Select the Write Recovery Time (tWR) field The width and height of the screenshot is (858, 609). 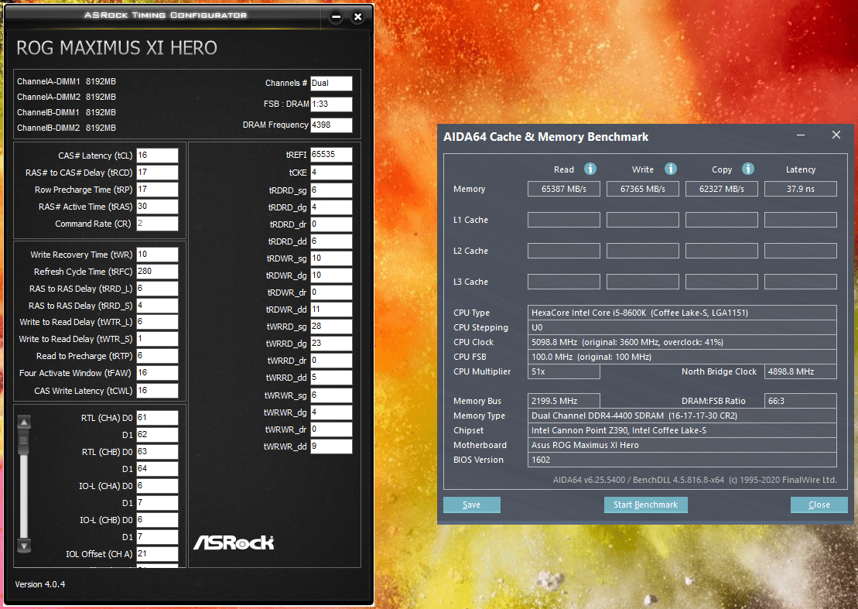[x=157, y=255]
